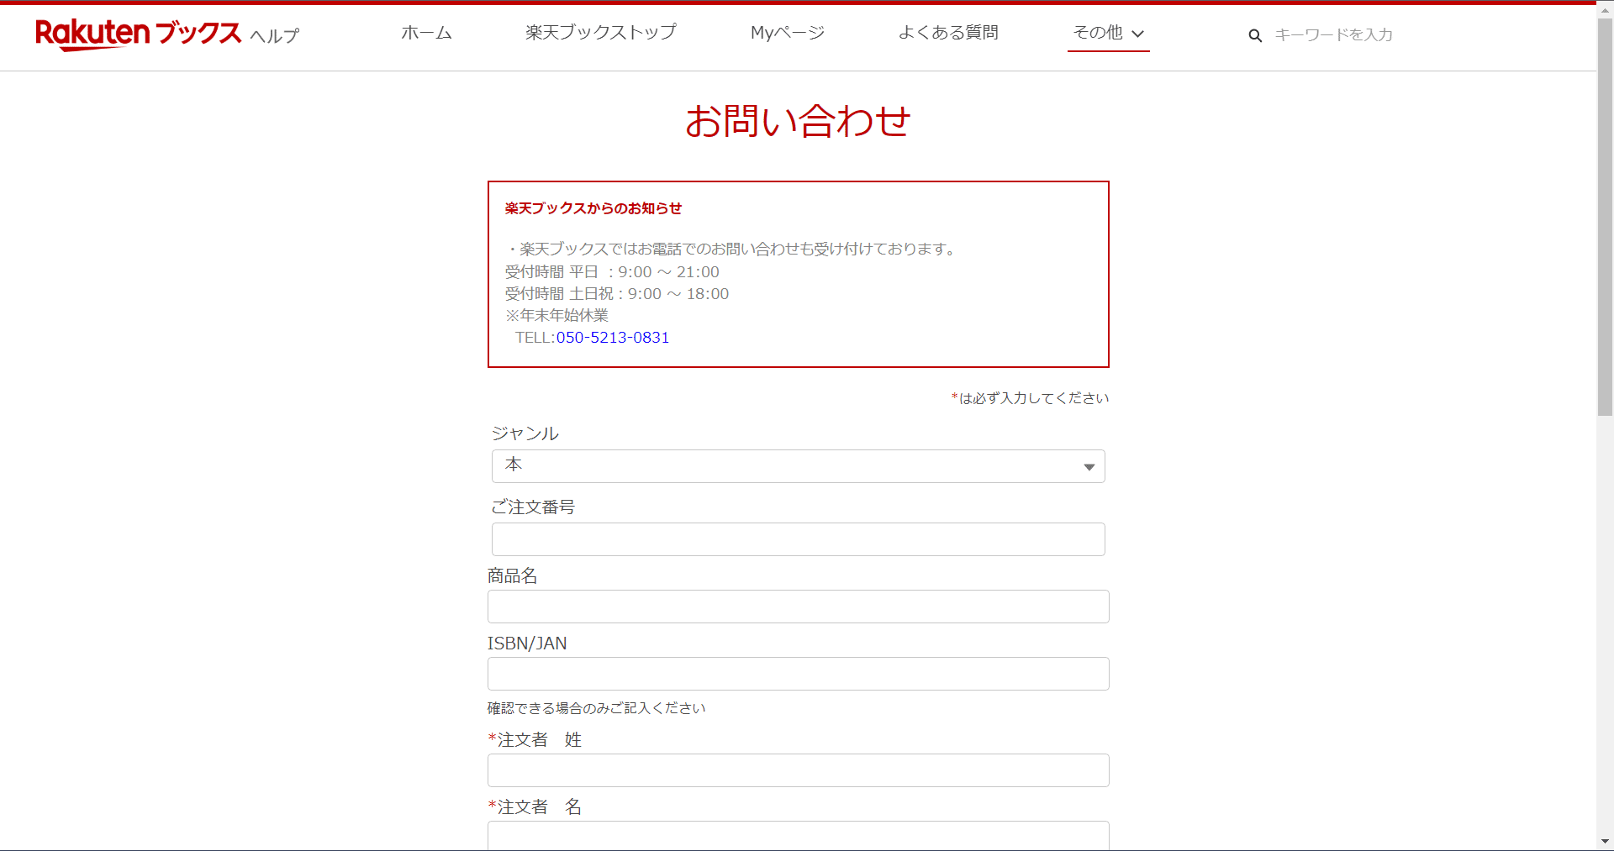Focus the 商品名 text field
Image resolution: width=1614 pixels, height=851 pixels.
pos(797,606)
